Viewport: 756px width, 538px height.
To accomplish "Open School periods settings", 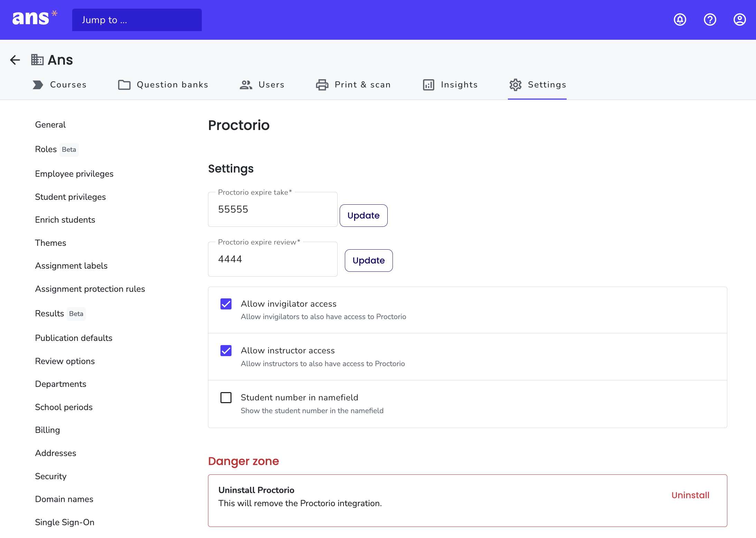I will pos(64,407).
